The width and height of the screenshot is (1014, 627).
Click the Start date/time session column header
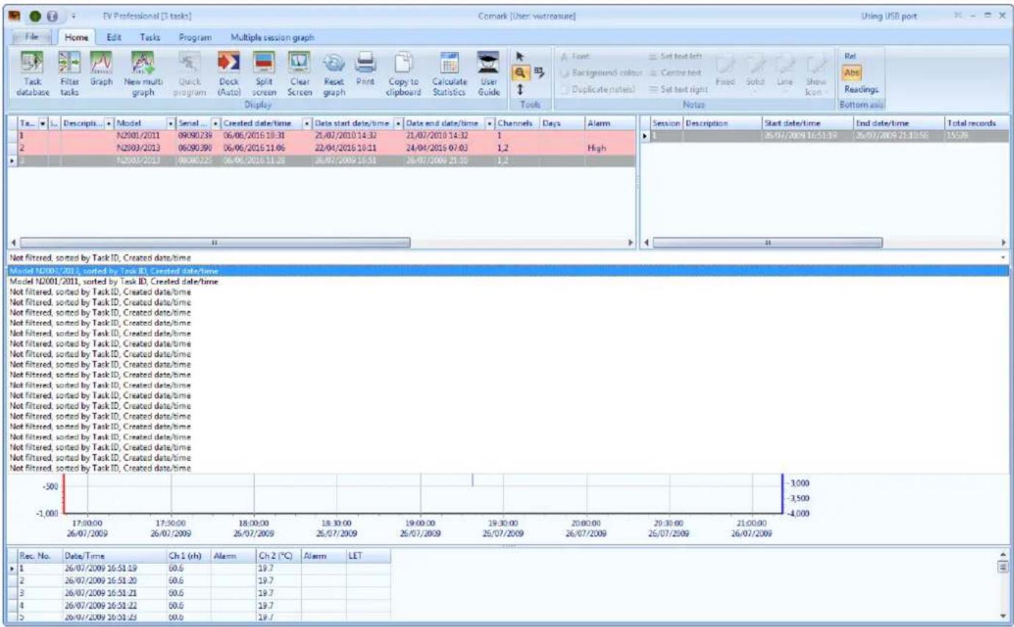coord(807,123)
